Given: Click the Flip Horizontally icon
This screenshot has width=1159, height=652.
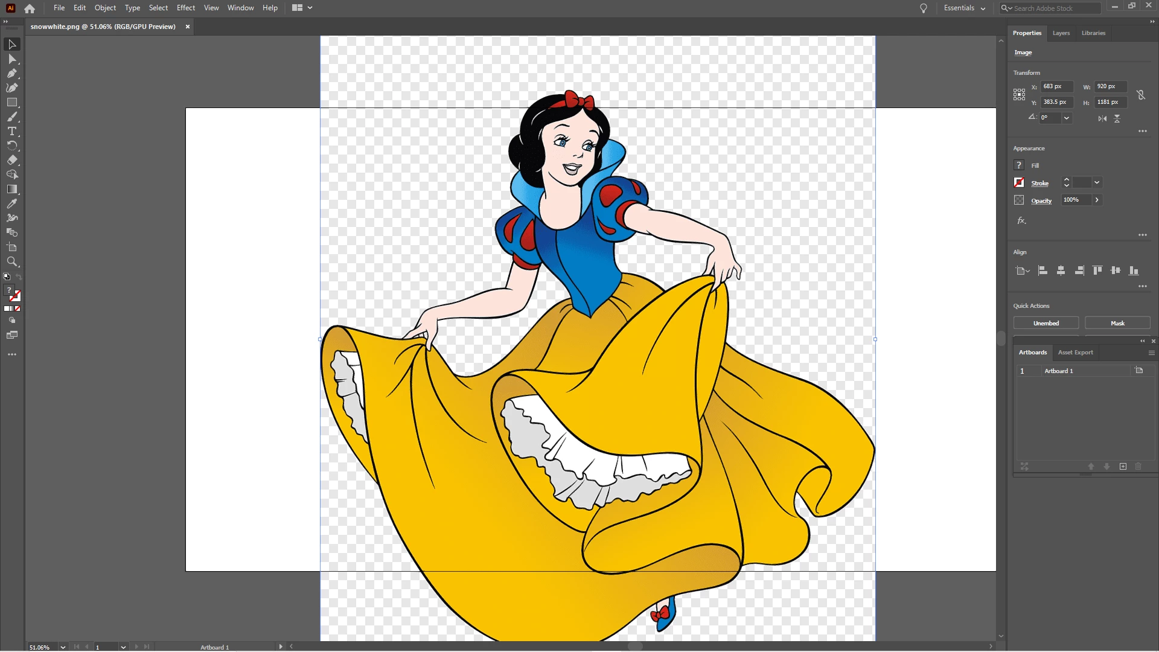Looking at the screenshot, I should [1102, 118].
